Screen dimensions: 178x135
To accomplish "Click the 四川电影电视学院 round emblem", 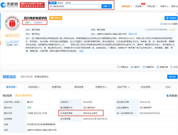I will pyautogui.click(x=12, y=23).
